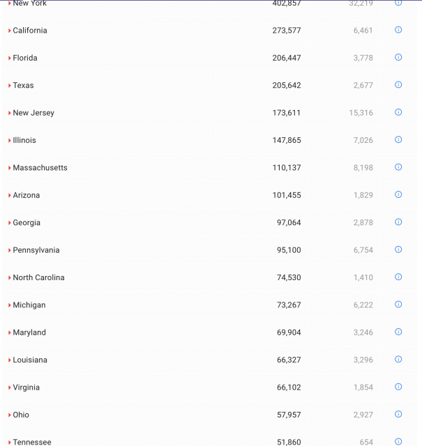Screen dimensions: 422x446
Task: Expand the North Carolina row arrow
Action: [10, 278]
